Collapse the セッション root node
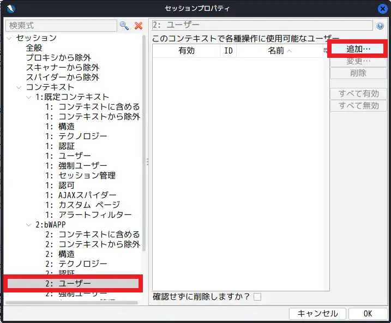Viewport: 391px width, 323px height. pyautogui.click(x=9, y=38)
